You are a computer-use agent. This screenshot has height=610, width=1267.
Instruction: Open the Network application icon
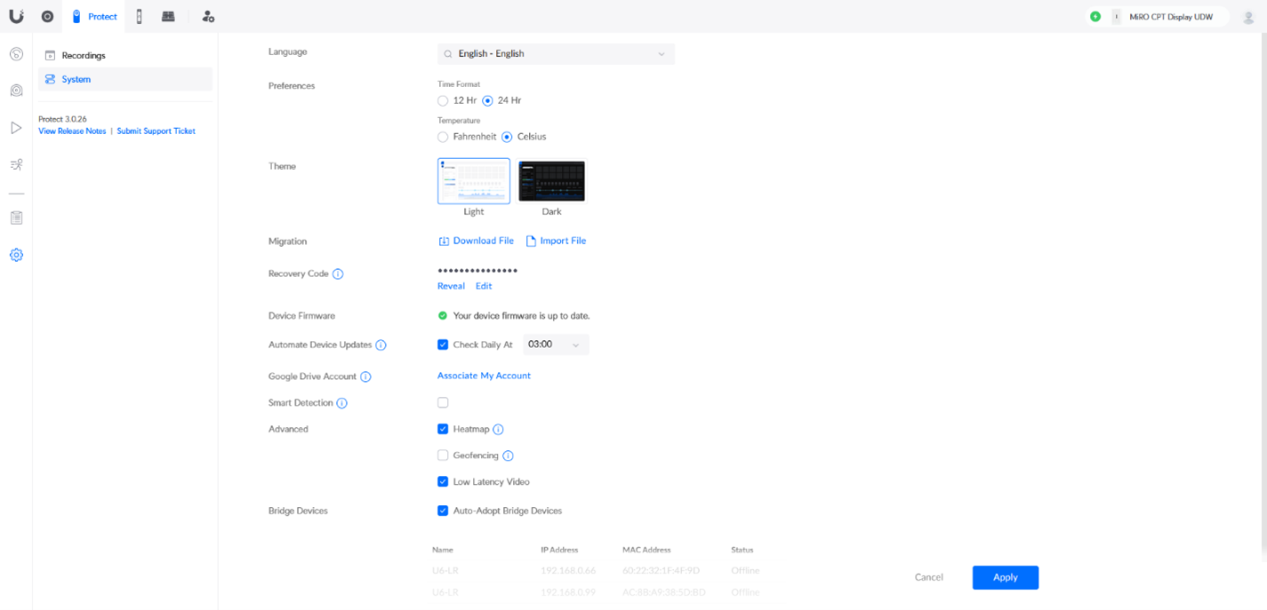(x=47, y=16)
